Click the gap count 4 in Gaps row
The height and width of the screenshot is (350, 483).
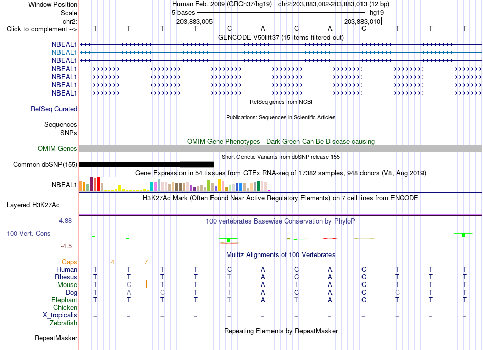coord(113,262)
